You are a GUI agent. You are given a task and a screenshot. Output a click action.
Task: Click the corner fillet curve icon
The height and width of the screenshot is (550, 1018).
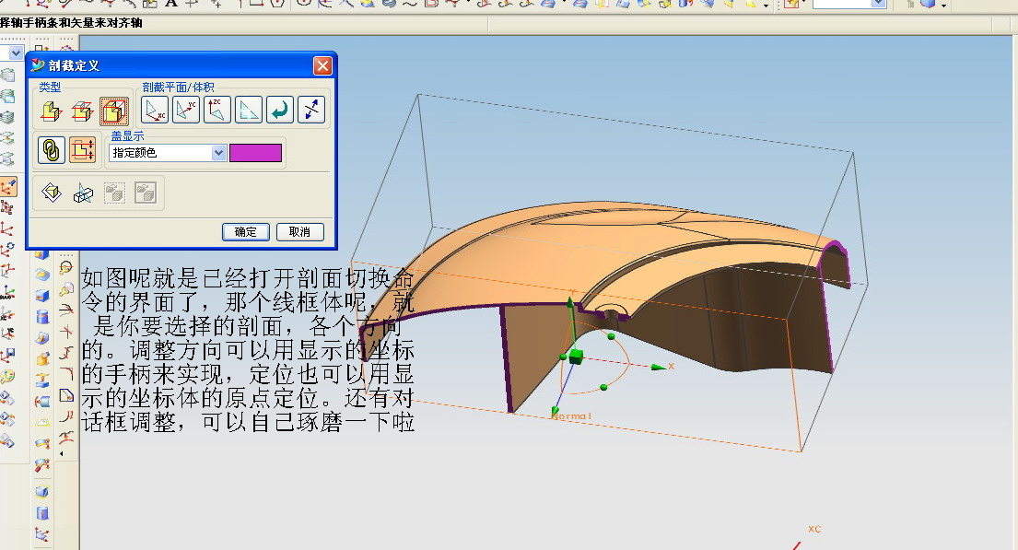(x=66, y=373)
